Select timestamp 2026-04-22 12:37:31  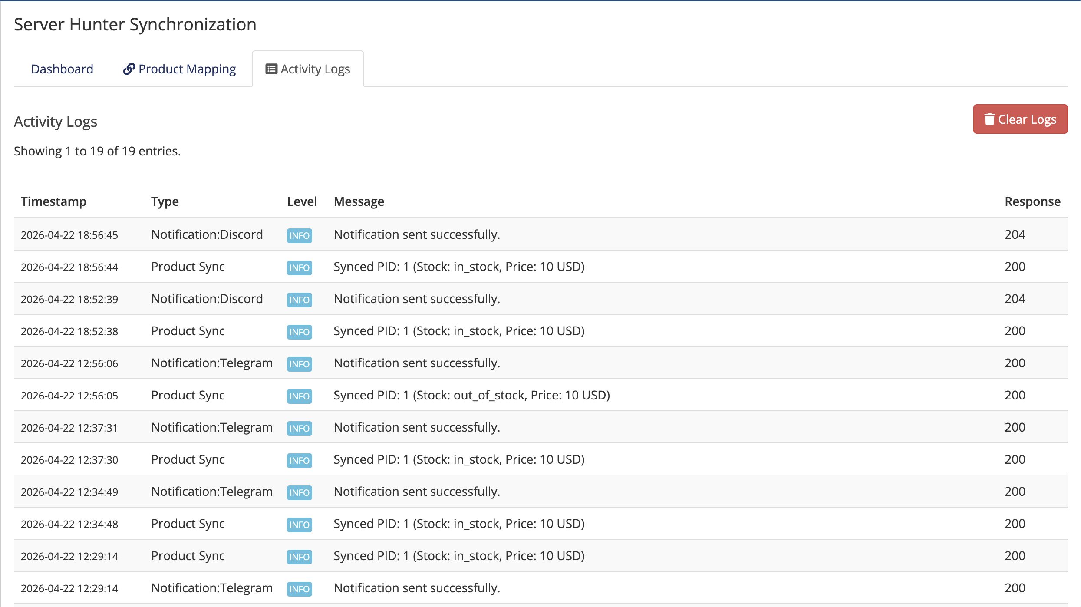pyautogui.click(x=69, y=428)
